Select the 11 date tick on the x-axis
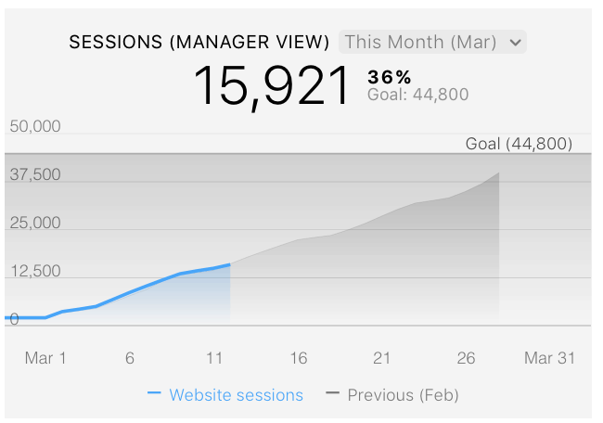The height and width of the screenshot is (423, 603). coord(214,358)
